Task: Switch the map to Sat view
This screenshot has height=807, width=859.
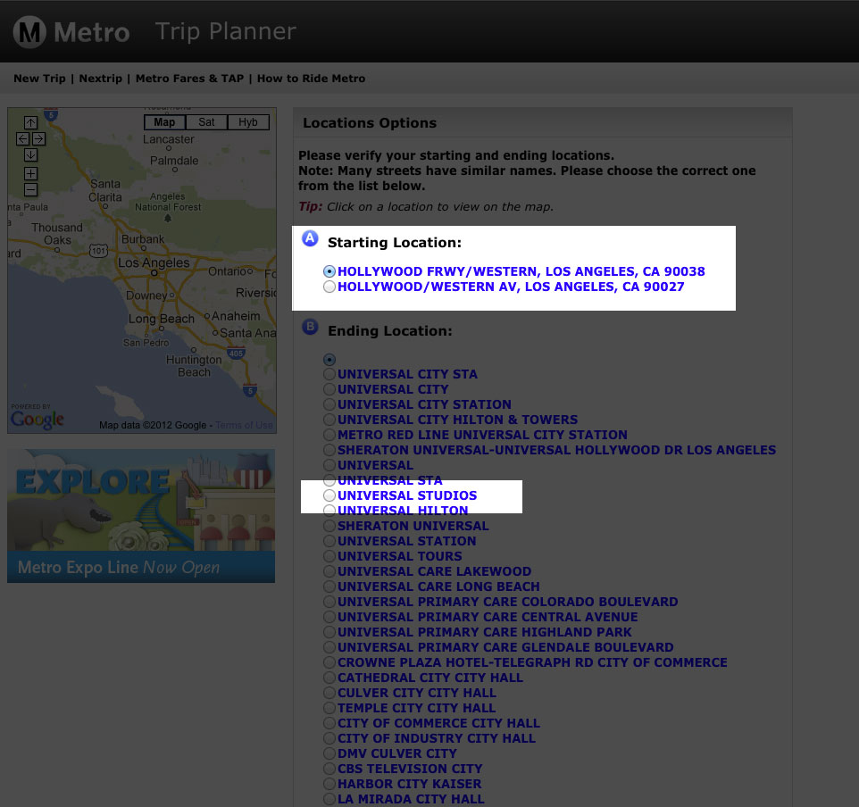Action: click(206, 122)
